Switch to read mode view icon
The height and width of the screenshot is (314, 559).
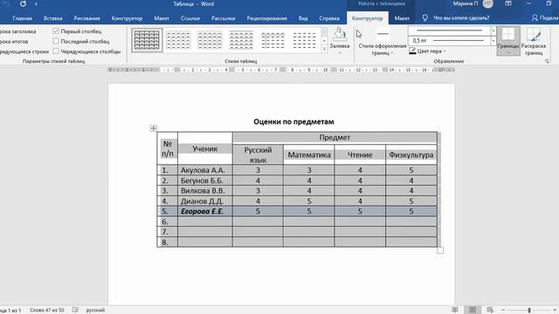[x=455, y=311]
